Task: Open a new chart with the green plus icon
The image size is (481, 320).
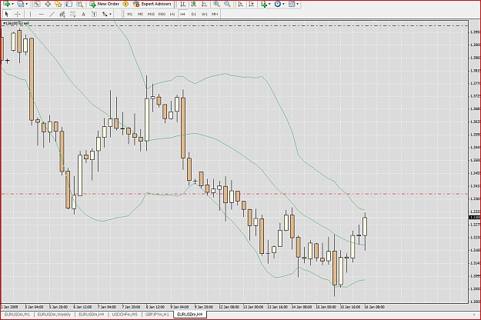Action: [x=6, y=4]
